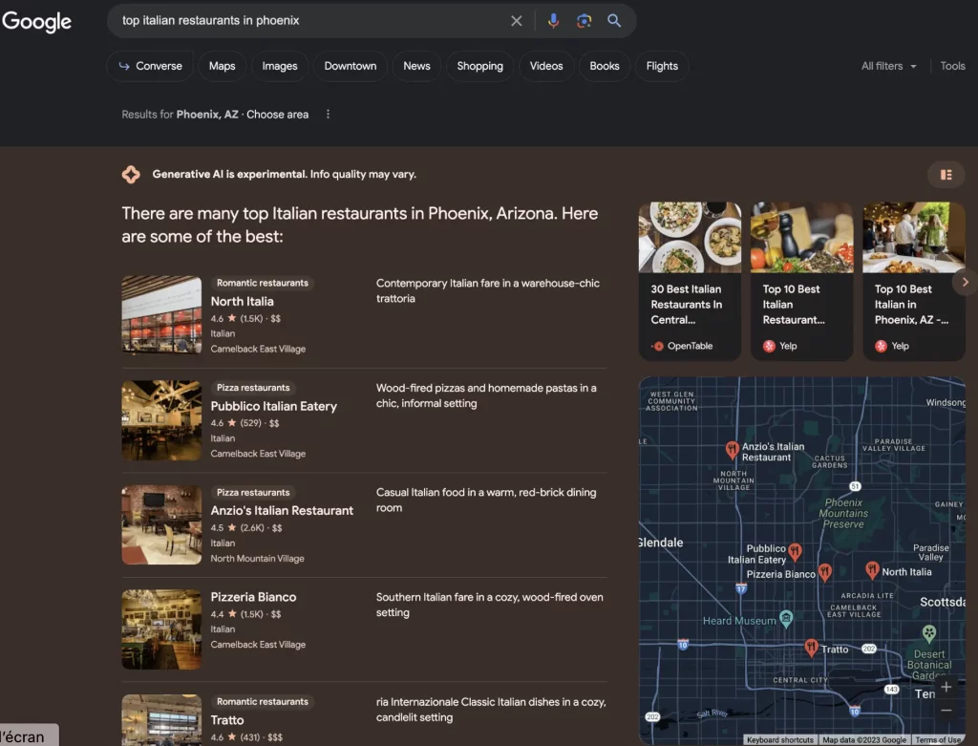Open the North Italia listing title
This screenshot has width=978, height=746.
242,301
